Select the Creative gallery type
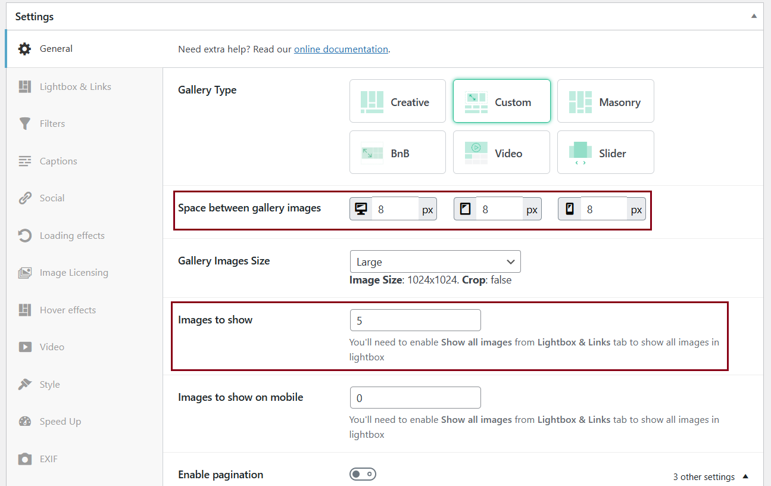 tap(397, 101)
